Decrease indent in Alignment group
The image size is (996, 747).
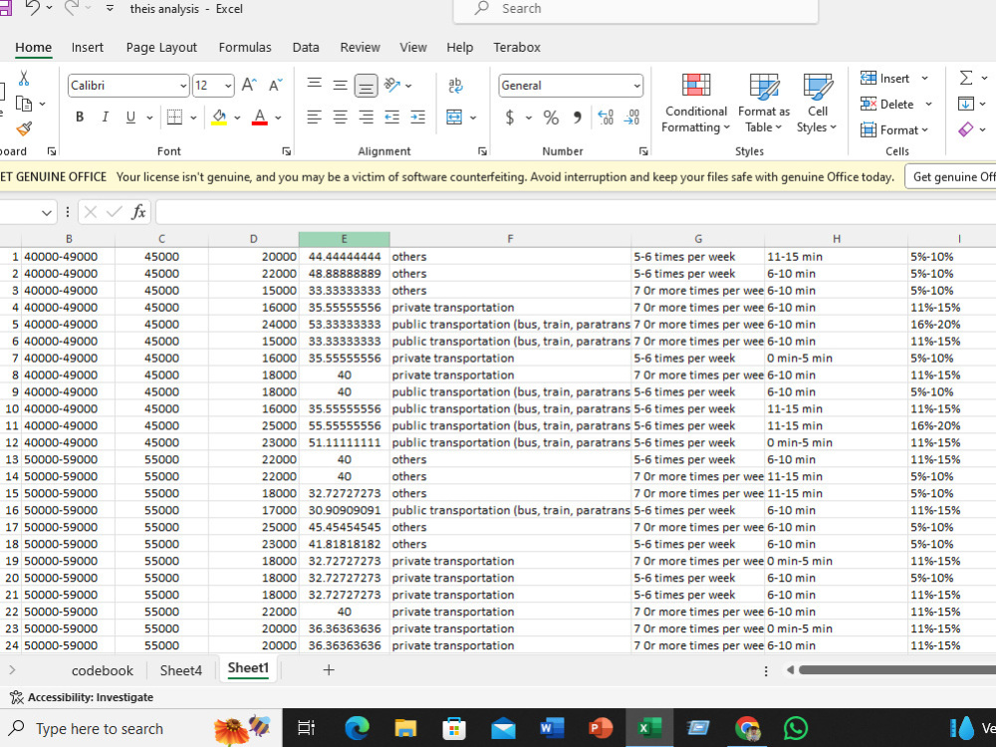[x=391, y=117]
